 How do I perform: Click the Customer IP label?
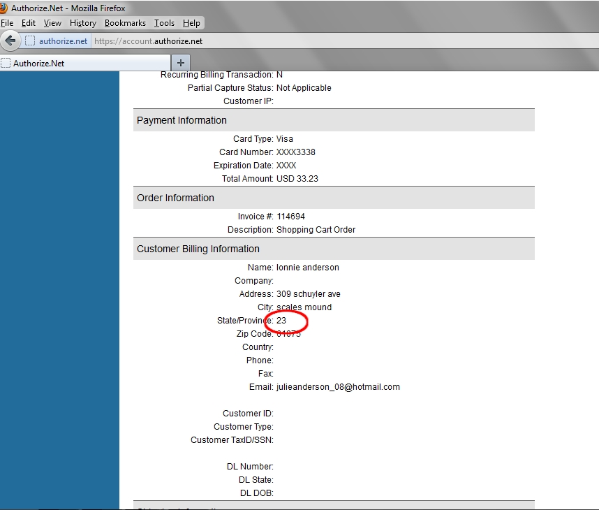[249, 101]
